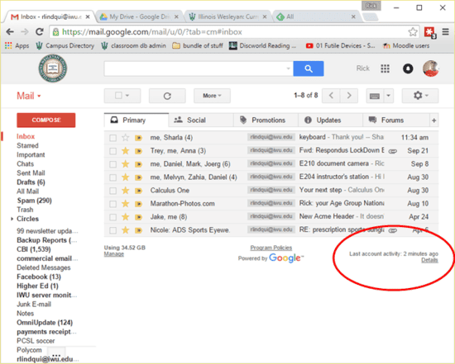
Task: Select the checkbox for Trey, me, Anna email
Action: pyautogui.click(x=113, y=151)
